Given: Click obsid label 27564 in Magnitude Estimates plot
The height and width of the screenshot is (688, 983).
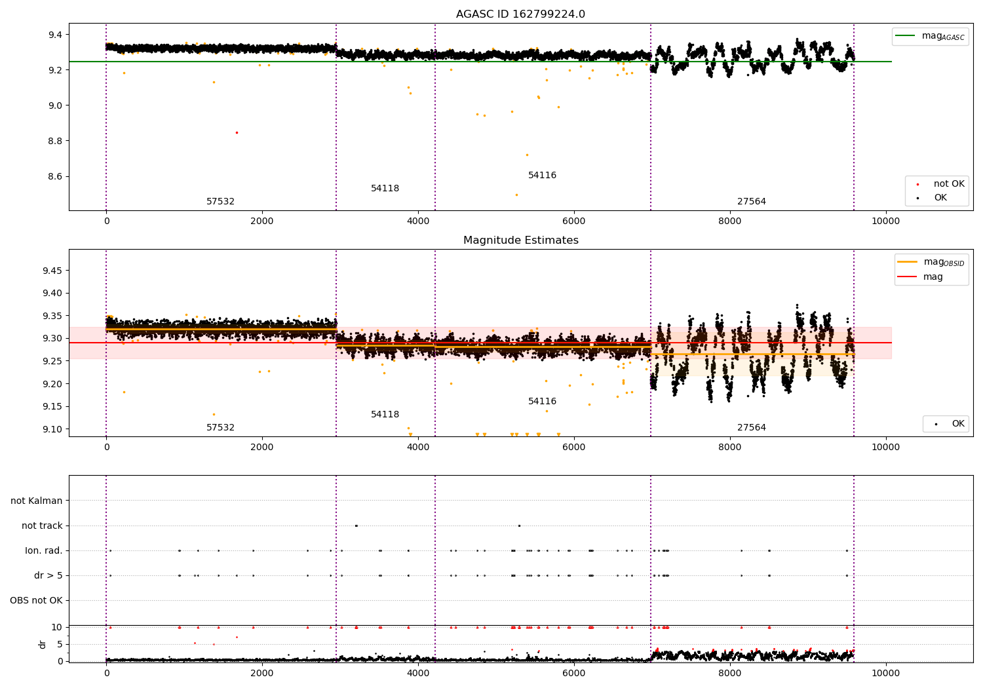Looking at the screenshot, I should 751,428.
